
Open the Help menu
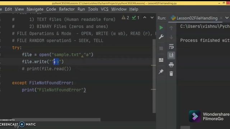[134, 9]
